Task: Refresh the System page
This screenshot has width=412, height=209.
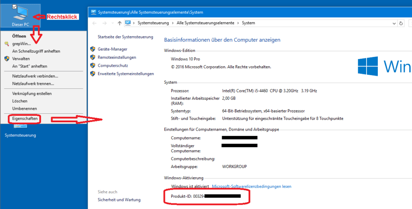Action: pos(401,23)
